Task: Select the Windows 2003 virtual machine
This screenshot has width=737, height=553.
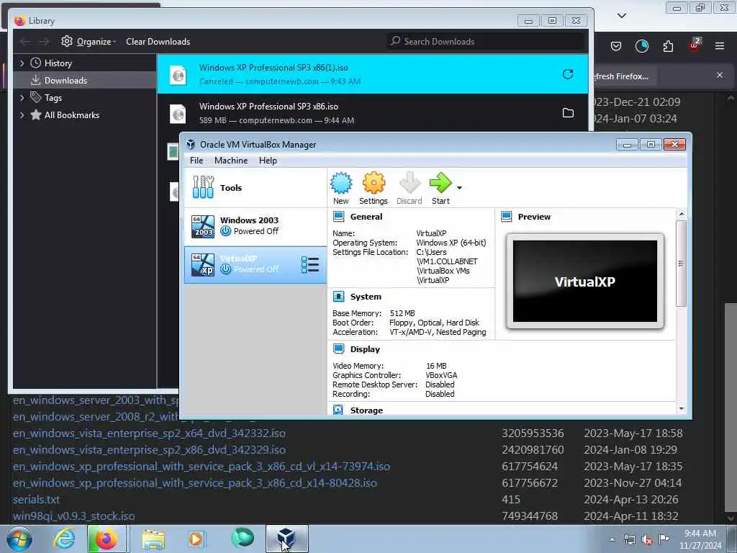Action: pyautogui.click(x=256, y=226)
